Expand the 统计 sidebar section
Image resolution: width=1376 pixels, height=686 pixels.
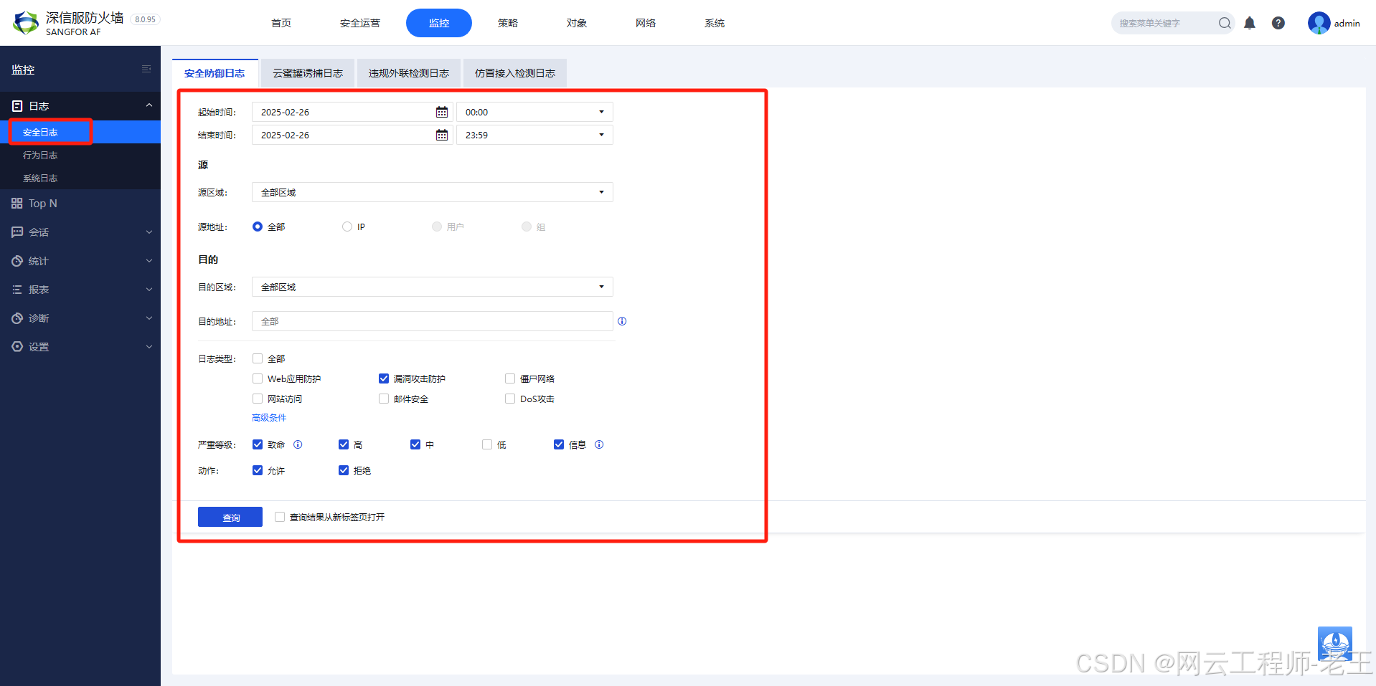click(149, 261)
